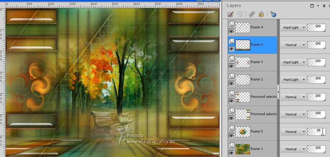Select the Raster 3 layer name

pyautogui.click(x=257, y=62)
